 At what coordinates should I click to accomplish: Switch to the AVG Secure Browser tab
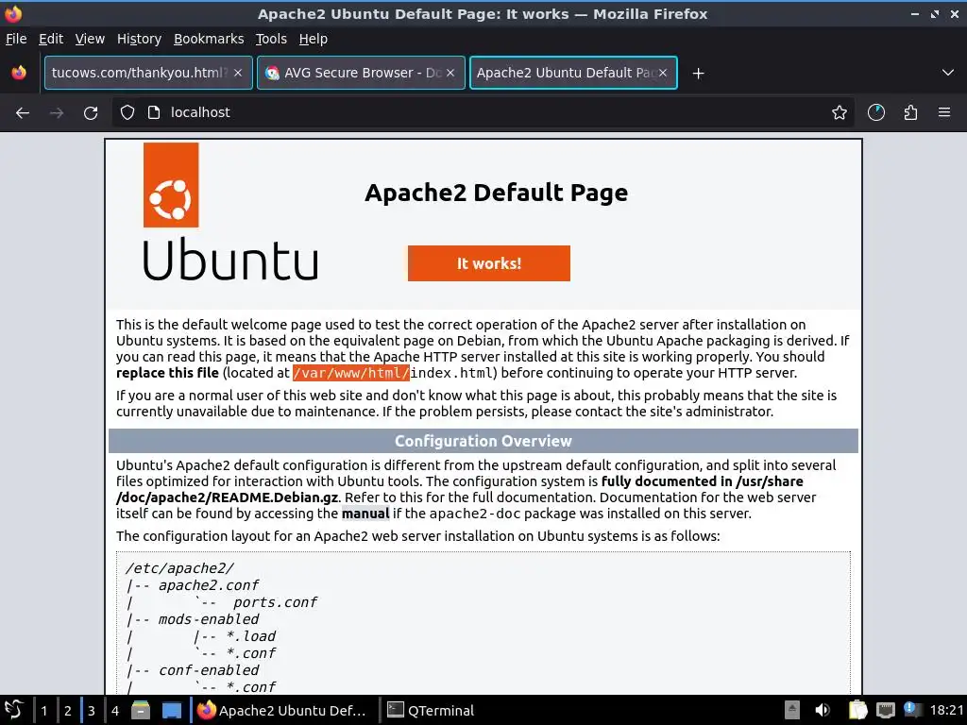pyautogui.click(x=361, y=73)
